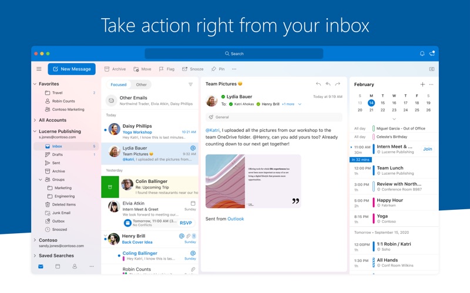Collapse the Lucerne Publishing account

tap(35, 131)
